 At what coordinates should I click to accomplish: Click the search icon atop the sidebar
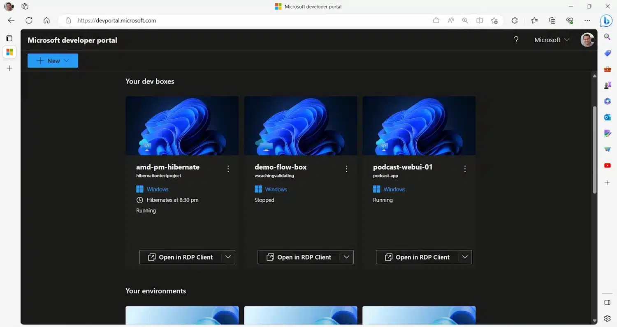[607, 37]
